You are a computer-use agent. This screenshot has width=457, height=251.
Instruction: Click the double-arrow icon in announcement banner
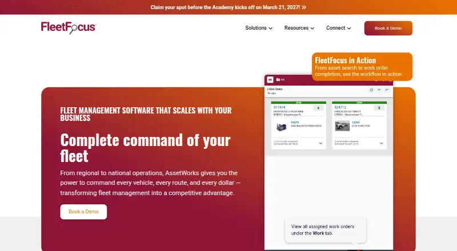pos(304,7)
